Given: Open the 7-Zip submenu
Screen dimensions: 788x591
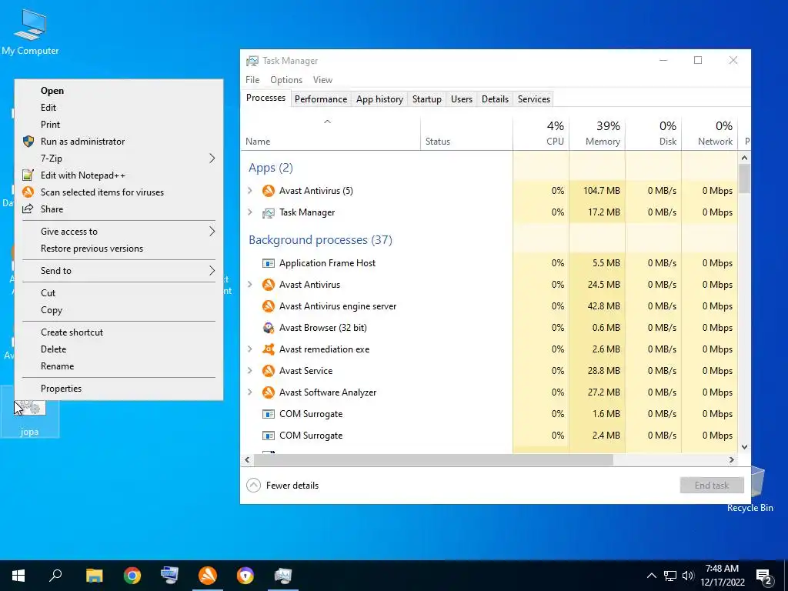Looking at the screenshot, I should click(x=119, y=159).
